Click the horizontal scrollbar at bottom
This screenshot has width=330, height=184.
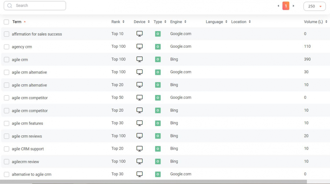tap(153, 182)
